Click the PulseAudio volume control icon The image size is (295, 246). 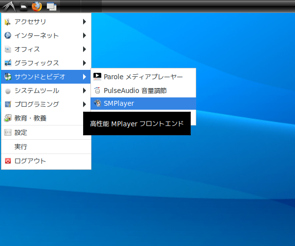tap(97, 91)
